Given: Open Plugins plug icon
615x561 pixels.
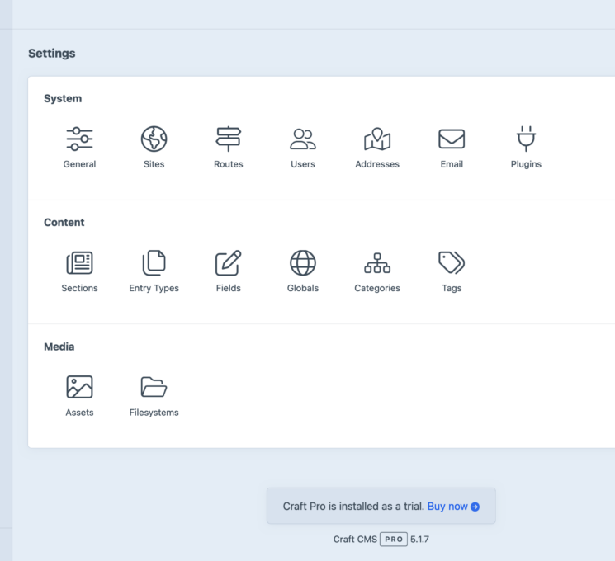Looking at the screenshot, I should pos(526,139).
